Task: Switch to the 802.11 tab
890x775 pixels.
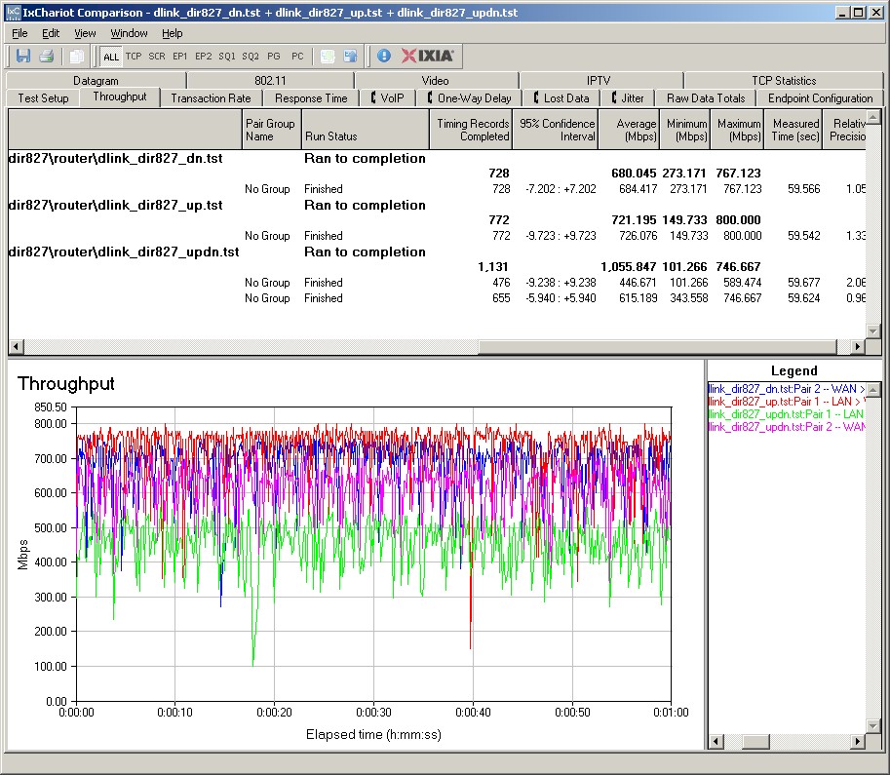Action: coord(270,81)
